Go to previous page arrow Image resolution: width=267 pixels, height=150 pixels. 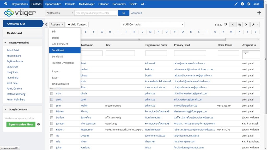233,24
